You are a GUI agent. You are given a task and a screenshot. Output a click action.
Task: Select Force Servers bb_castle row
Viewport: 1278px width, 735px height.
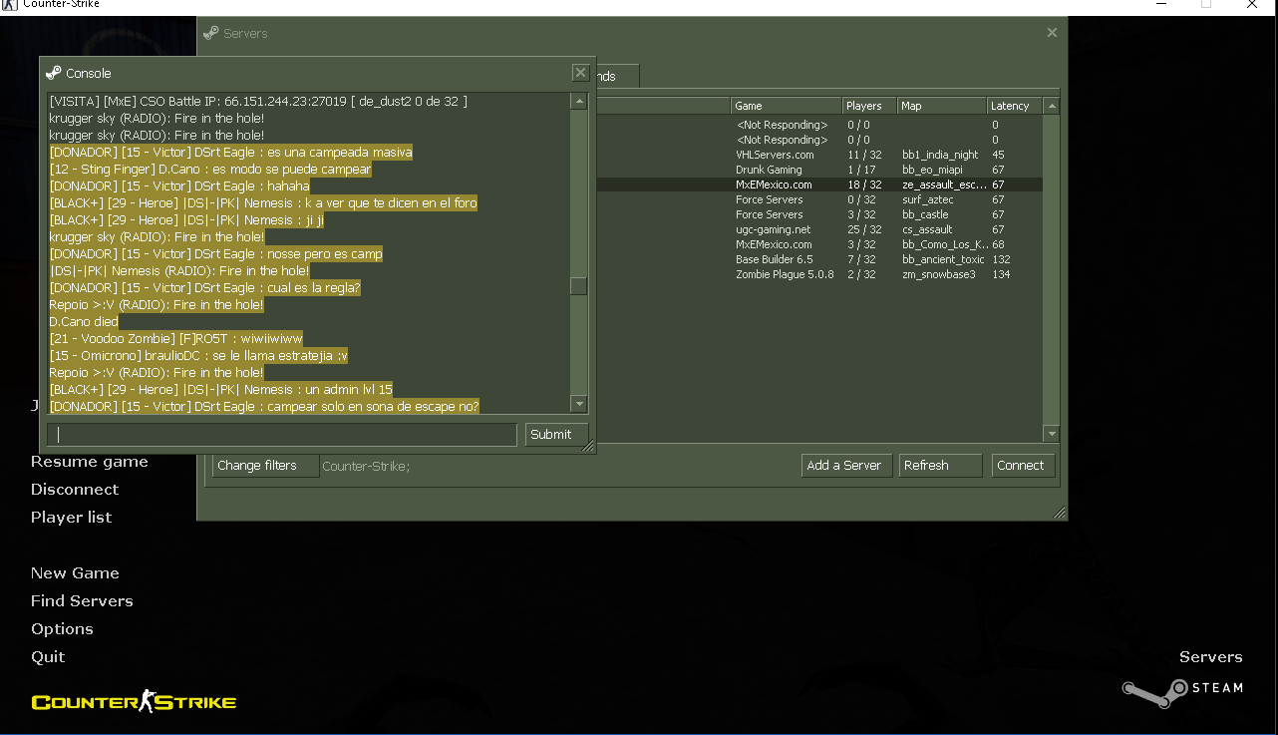pyautogui.click(x=817, y=214)
